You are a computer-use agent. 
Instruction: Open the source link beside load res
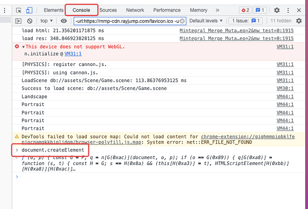click(x=237, y=38)
